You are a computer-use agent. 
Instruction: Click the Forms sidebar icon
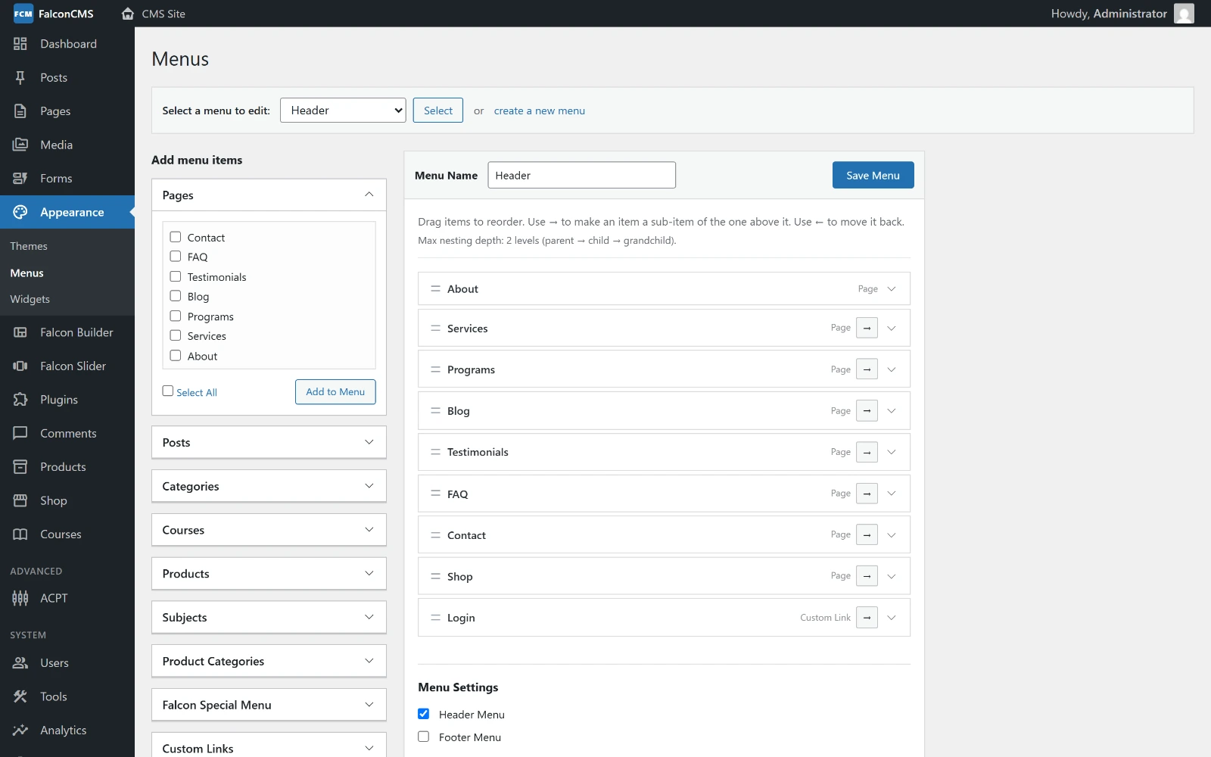(x=20, y=179)
